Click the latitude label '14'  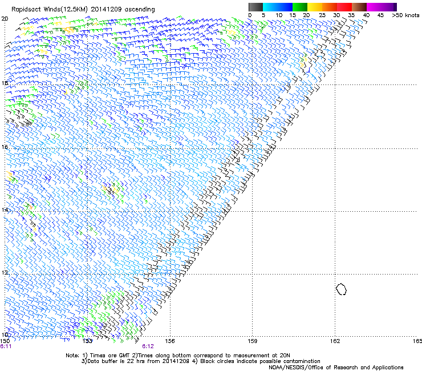point(5,209)
